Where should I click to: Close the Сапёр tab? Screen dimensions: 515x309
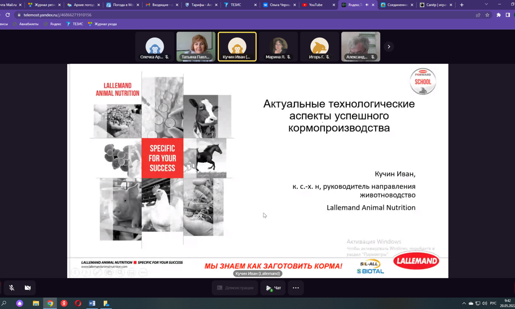(x=451, y=5)
